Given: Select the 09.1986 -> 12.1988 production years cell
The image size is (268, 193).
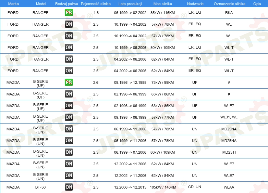Looking at the screenshot, I should click(130, 82).
